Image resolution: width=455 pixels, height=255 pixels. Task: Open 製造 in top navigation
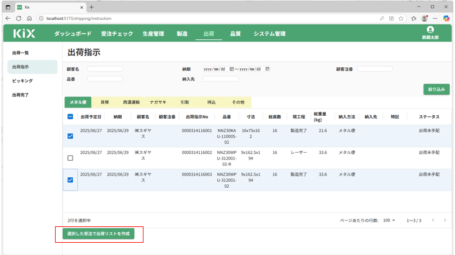click(182, 33)
